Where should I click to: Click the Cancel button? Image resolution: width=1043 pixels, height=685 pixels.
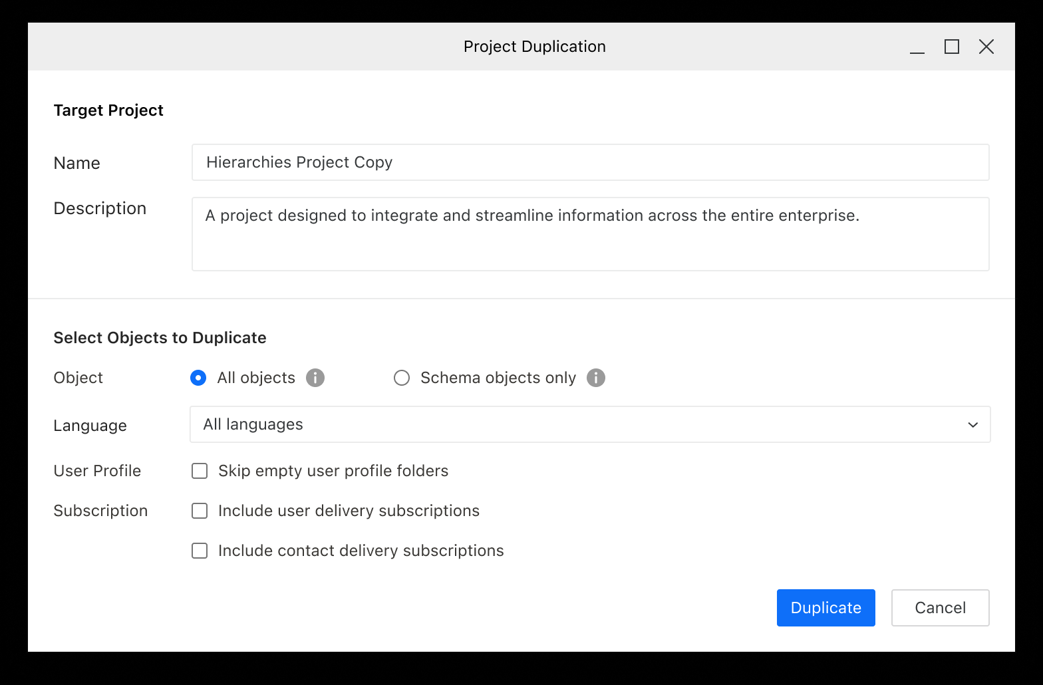point(940,608)
